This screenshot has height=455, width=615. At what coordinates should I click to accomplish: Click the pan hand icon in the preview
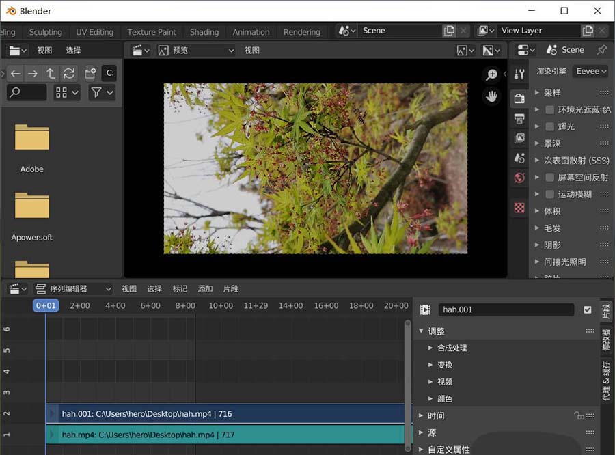492,96
